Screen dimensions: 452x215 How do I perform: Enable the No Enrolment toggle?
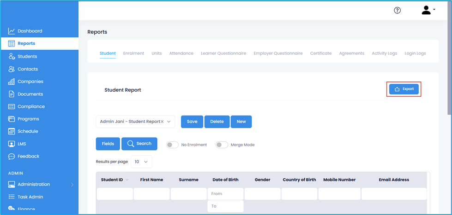coord(172,145)
